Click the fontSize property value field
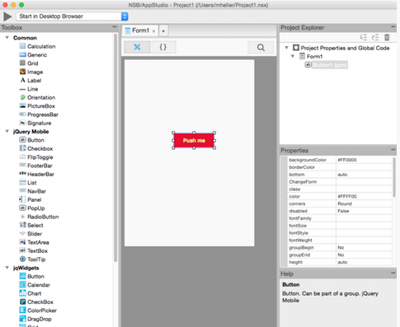The height and width of the screenshot is (327, 400). pos(364,226)
